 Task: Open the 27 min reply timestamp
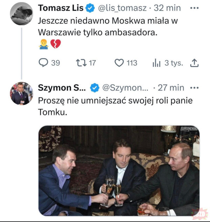click(x=171, y=88)
